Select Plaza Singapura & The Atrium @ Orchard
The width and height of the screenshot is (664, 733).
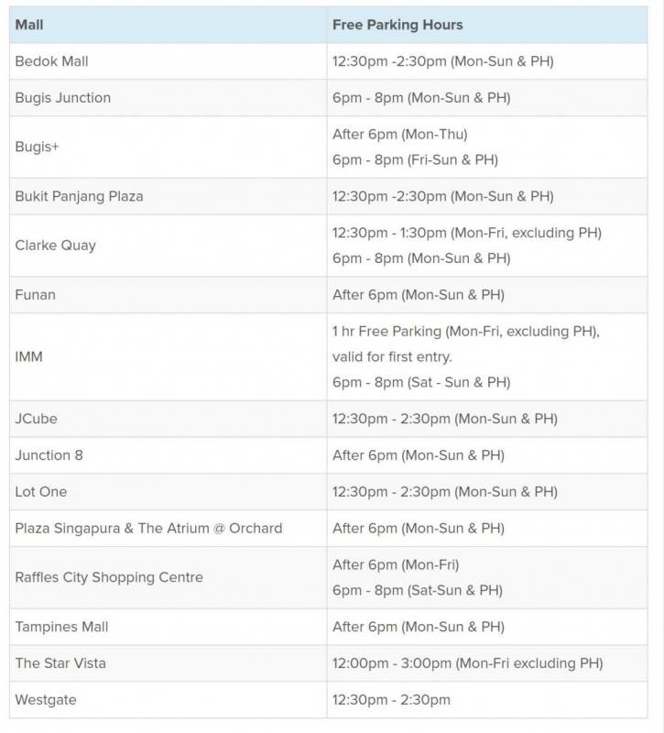tap(148, 529)
